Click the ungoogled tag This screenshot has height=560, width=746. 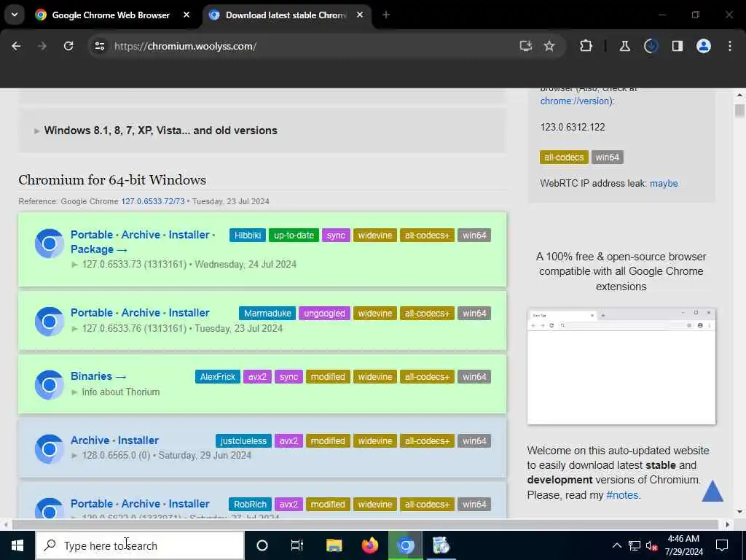(324, 314)
